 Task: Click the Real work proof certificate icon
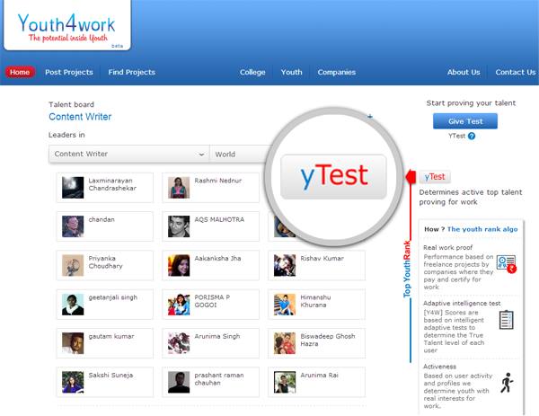click(x=507, y=263)
